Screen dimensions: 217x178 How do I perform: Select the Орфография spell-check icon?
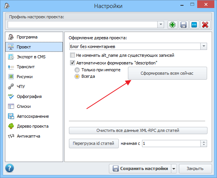(11, 96)
